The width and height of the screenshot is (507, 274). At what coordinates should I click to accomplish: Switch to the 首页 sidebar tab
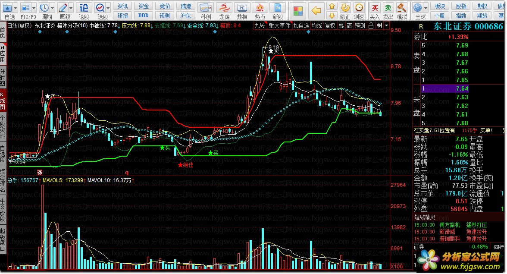click(3, 32)
